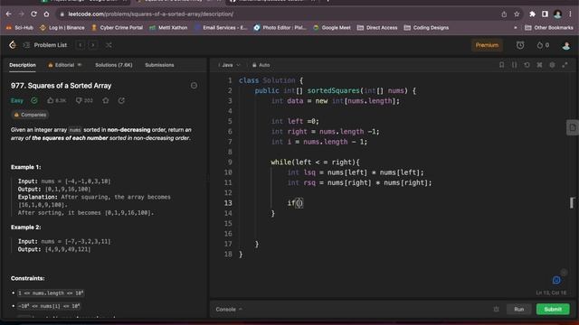Open editor keyboard shortcuts icon
The width and height of the screenshot is (579, 325).
pyautogui.click(x=539, y=65)
